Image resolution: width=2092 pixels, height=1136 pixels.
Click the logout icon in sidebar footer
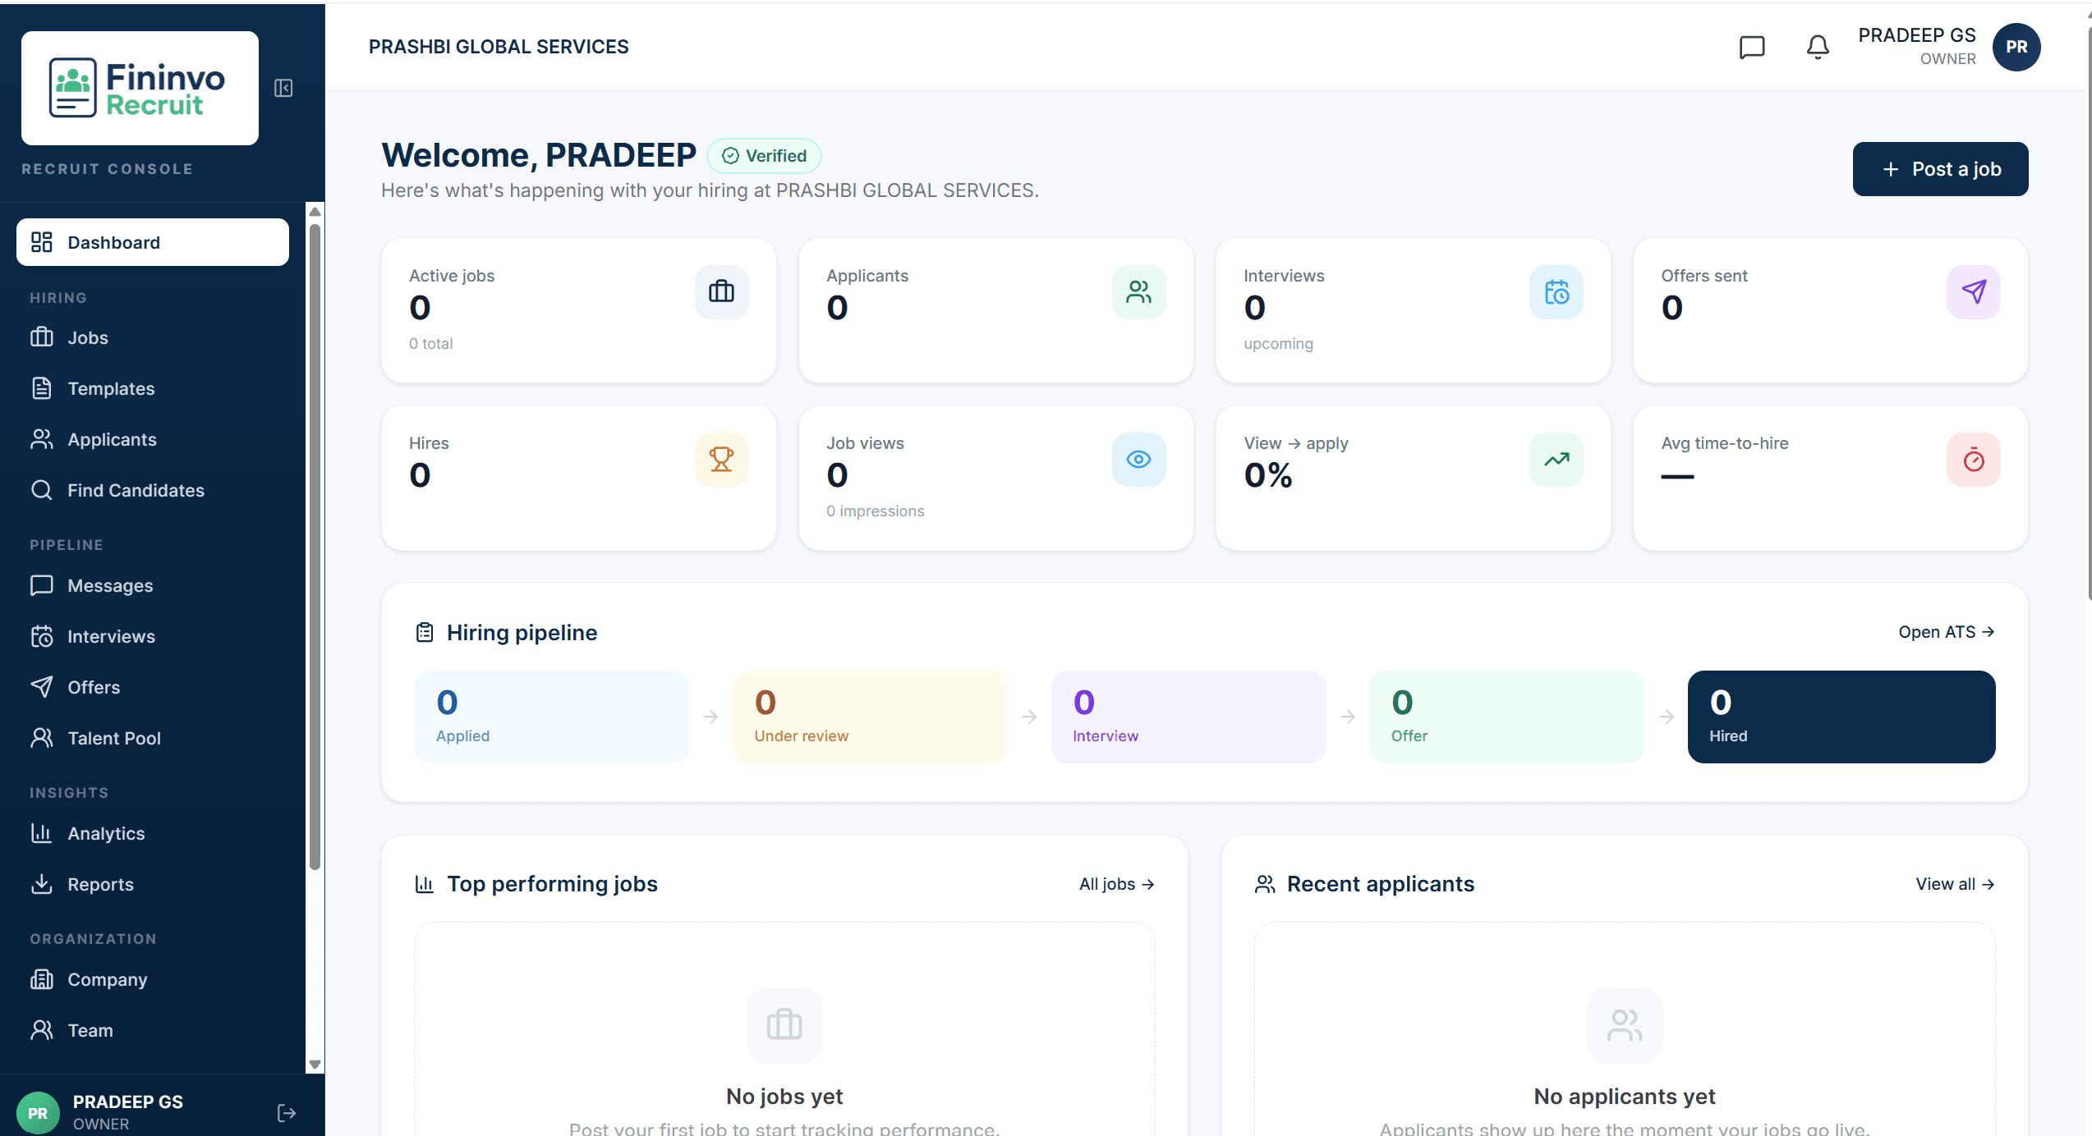point(286,1113)
